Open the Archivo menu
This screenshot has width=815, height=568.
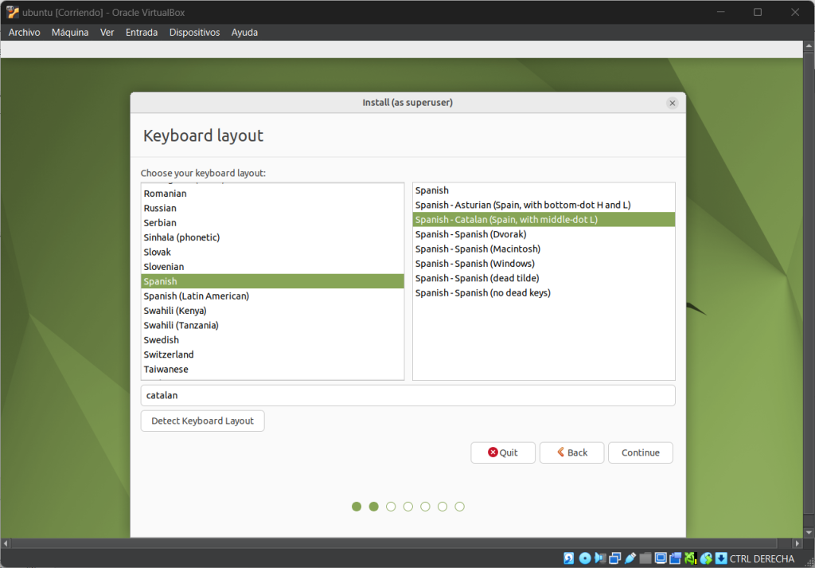(24, 33)
